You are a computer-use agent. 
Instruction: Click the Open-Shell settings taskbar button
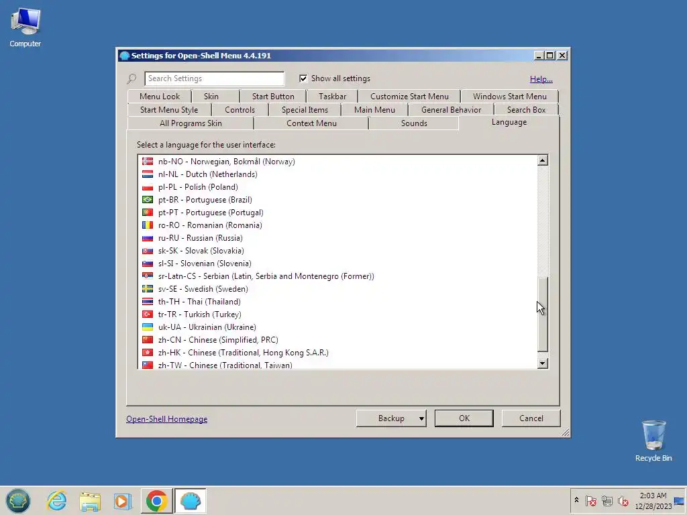pos(190,500)
